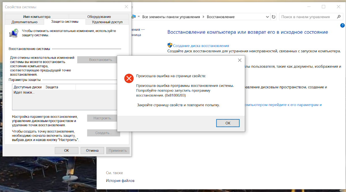This screenshot has height=192, width=346.
Task: Click the red error icon in dialog
Action: click(x=129, y=78)
